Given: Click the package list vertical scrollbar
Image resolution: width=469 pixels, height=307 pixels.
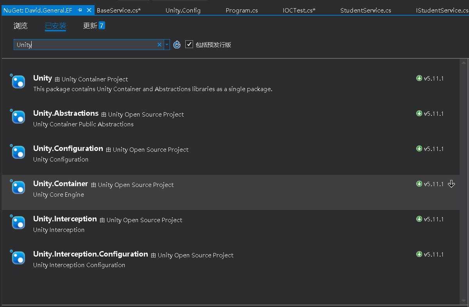Looking at the screenshot, I should tap(464, 182).
